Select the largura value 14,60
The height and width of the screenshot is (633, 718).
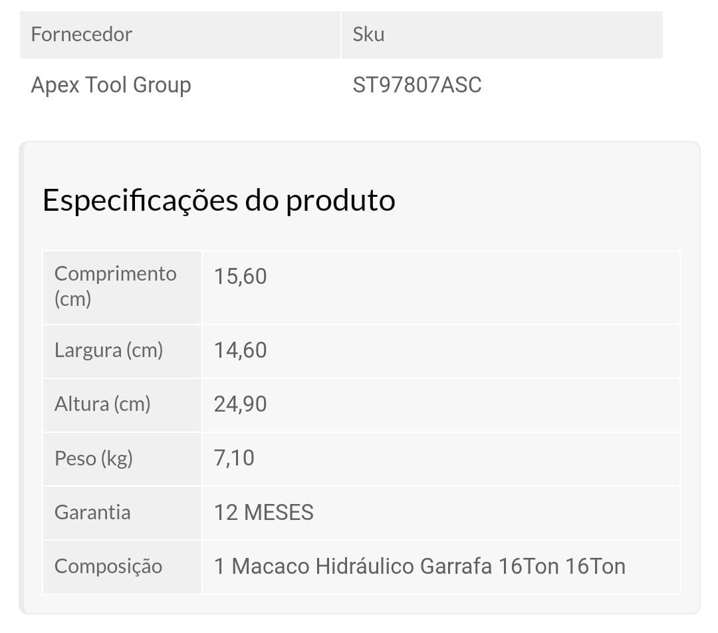pyautogui.click(x=241, y=350)
